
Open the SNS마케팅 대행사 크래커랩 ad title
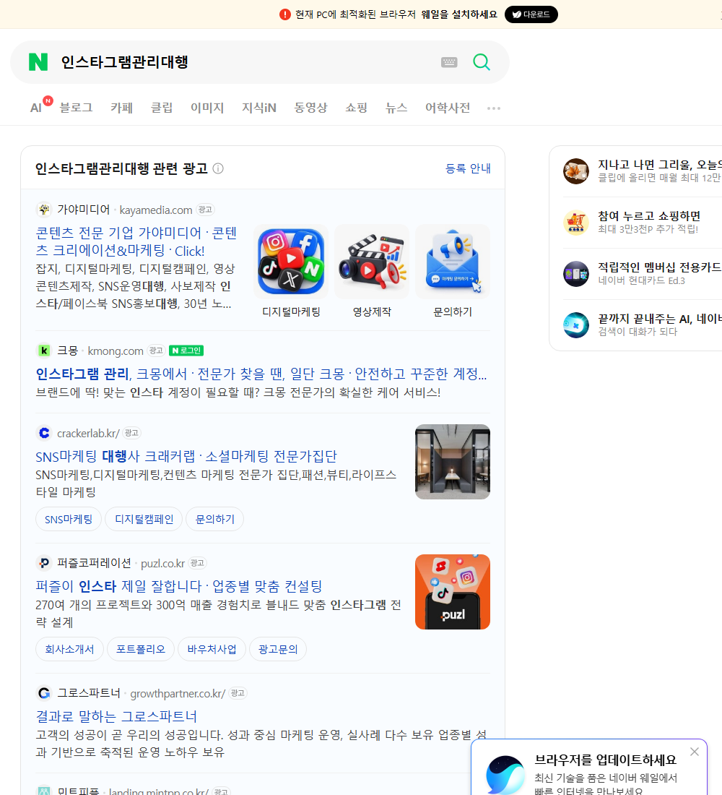tap(186, 456)
